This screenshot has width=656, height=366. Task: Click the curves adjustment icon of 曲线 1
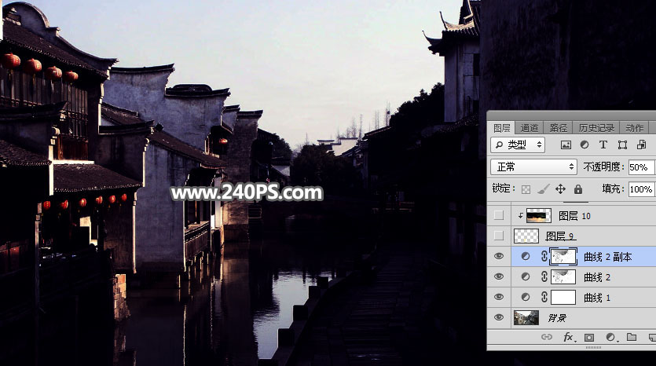526,297
